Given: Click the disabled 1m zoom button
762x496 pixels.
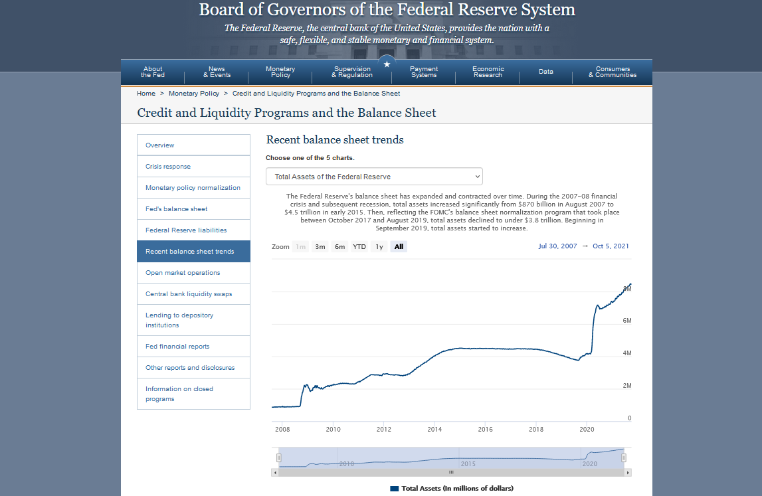Looking at the screenshot, I should tap(300, 247).
